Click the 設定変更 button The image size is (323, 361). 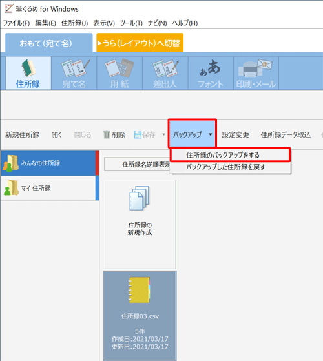tap(235, 134)
